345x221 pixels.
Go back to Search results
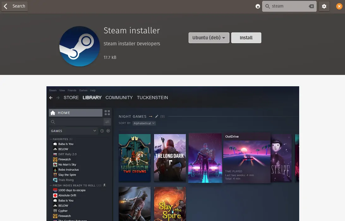click(15, 6)
